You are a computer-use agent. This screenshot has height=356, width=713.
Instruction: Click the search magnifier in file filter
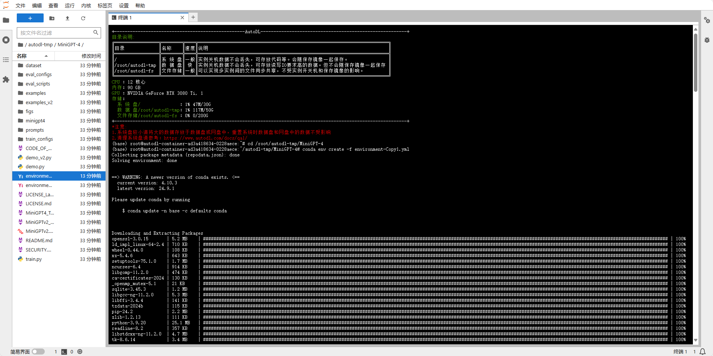96,32
